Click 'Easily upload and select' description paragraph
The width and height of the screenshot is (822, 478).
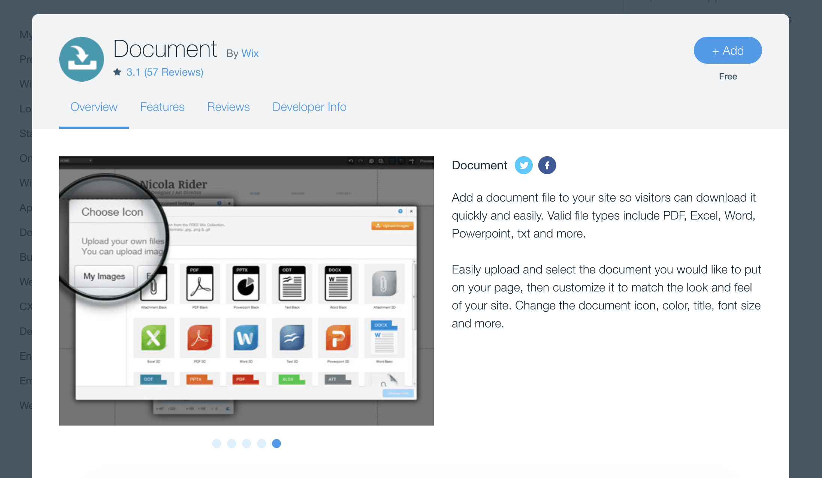coord(607,296)
